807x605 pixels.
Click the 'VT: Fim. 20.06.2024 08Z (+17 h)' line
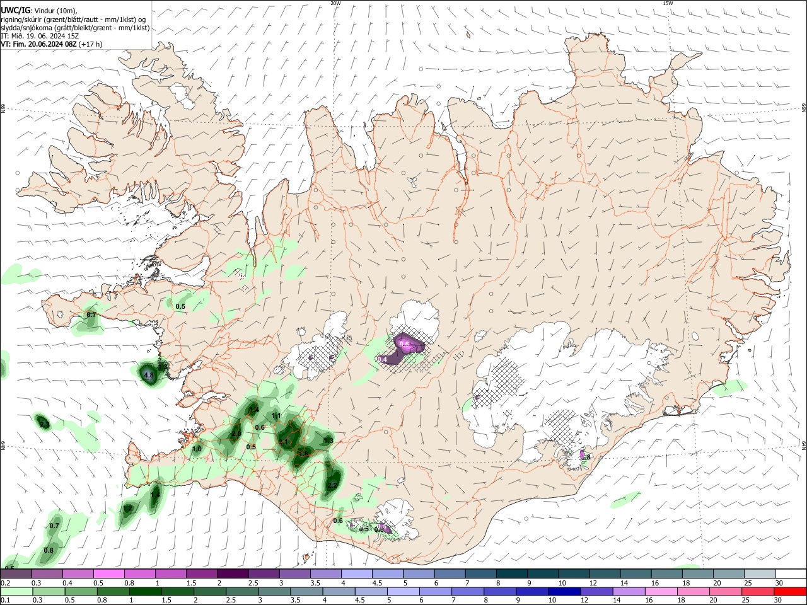pyautogui.click(x=52, y=44)
